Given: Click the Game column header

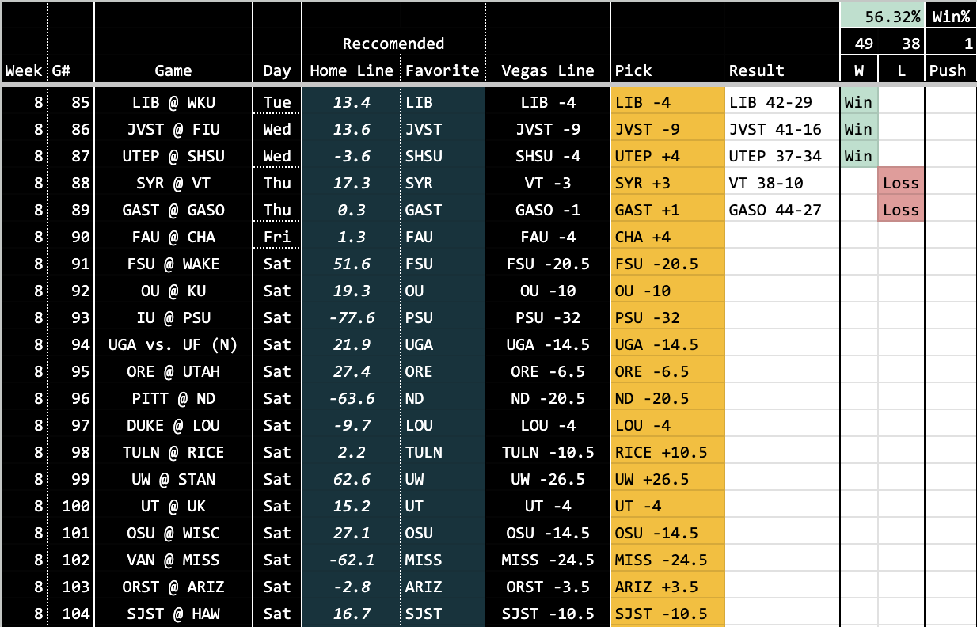Looking at the screenshot, I should coord(173,70).
